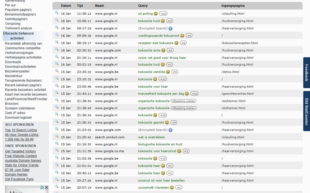310x193 pixels.
Task: Go to 'Download logboek' in the sidebar
Action: pyautogui.click(x=18, y=118)
